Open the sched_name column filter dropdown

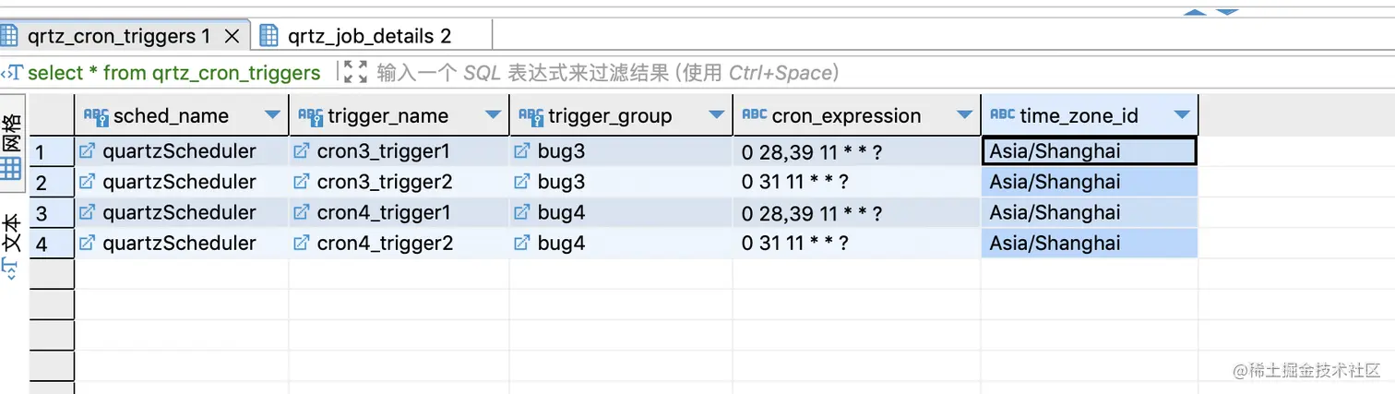(272, 115)
